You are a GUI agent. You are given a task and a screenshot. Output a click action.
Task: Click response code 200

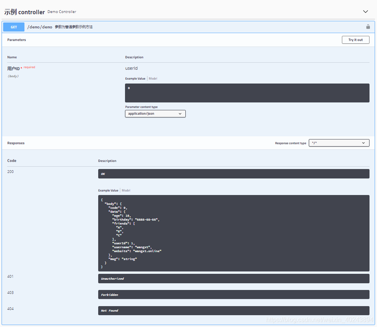pyautogui.click(x=10, y=171)
